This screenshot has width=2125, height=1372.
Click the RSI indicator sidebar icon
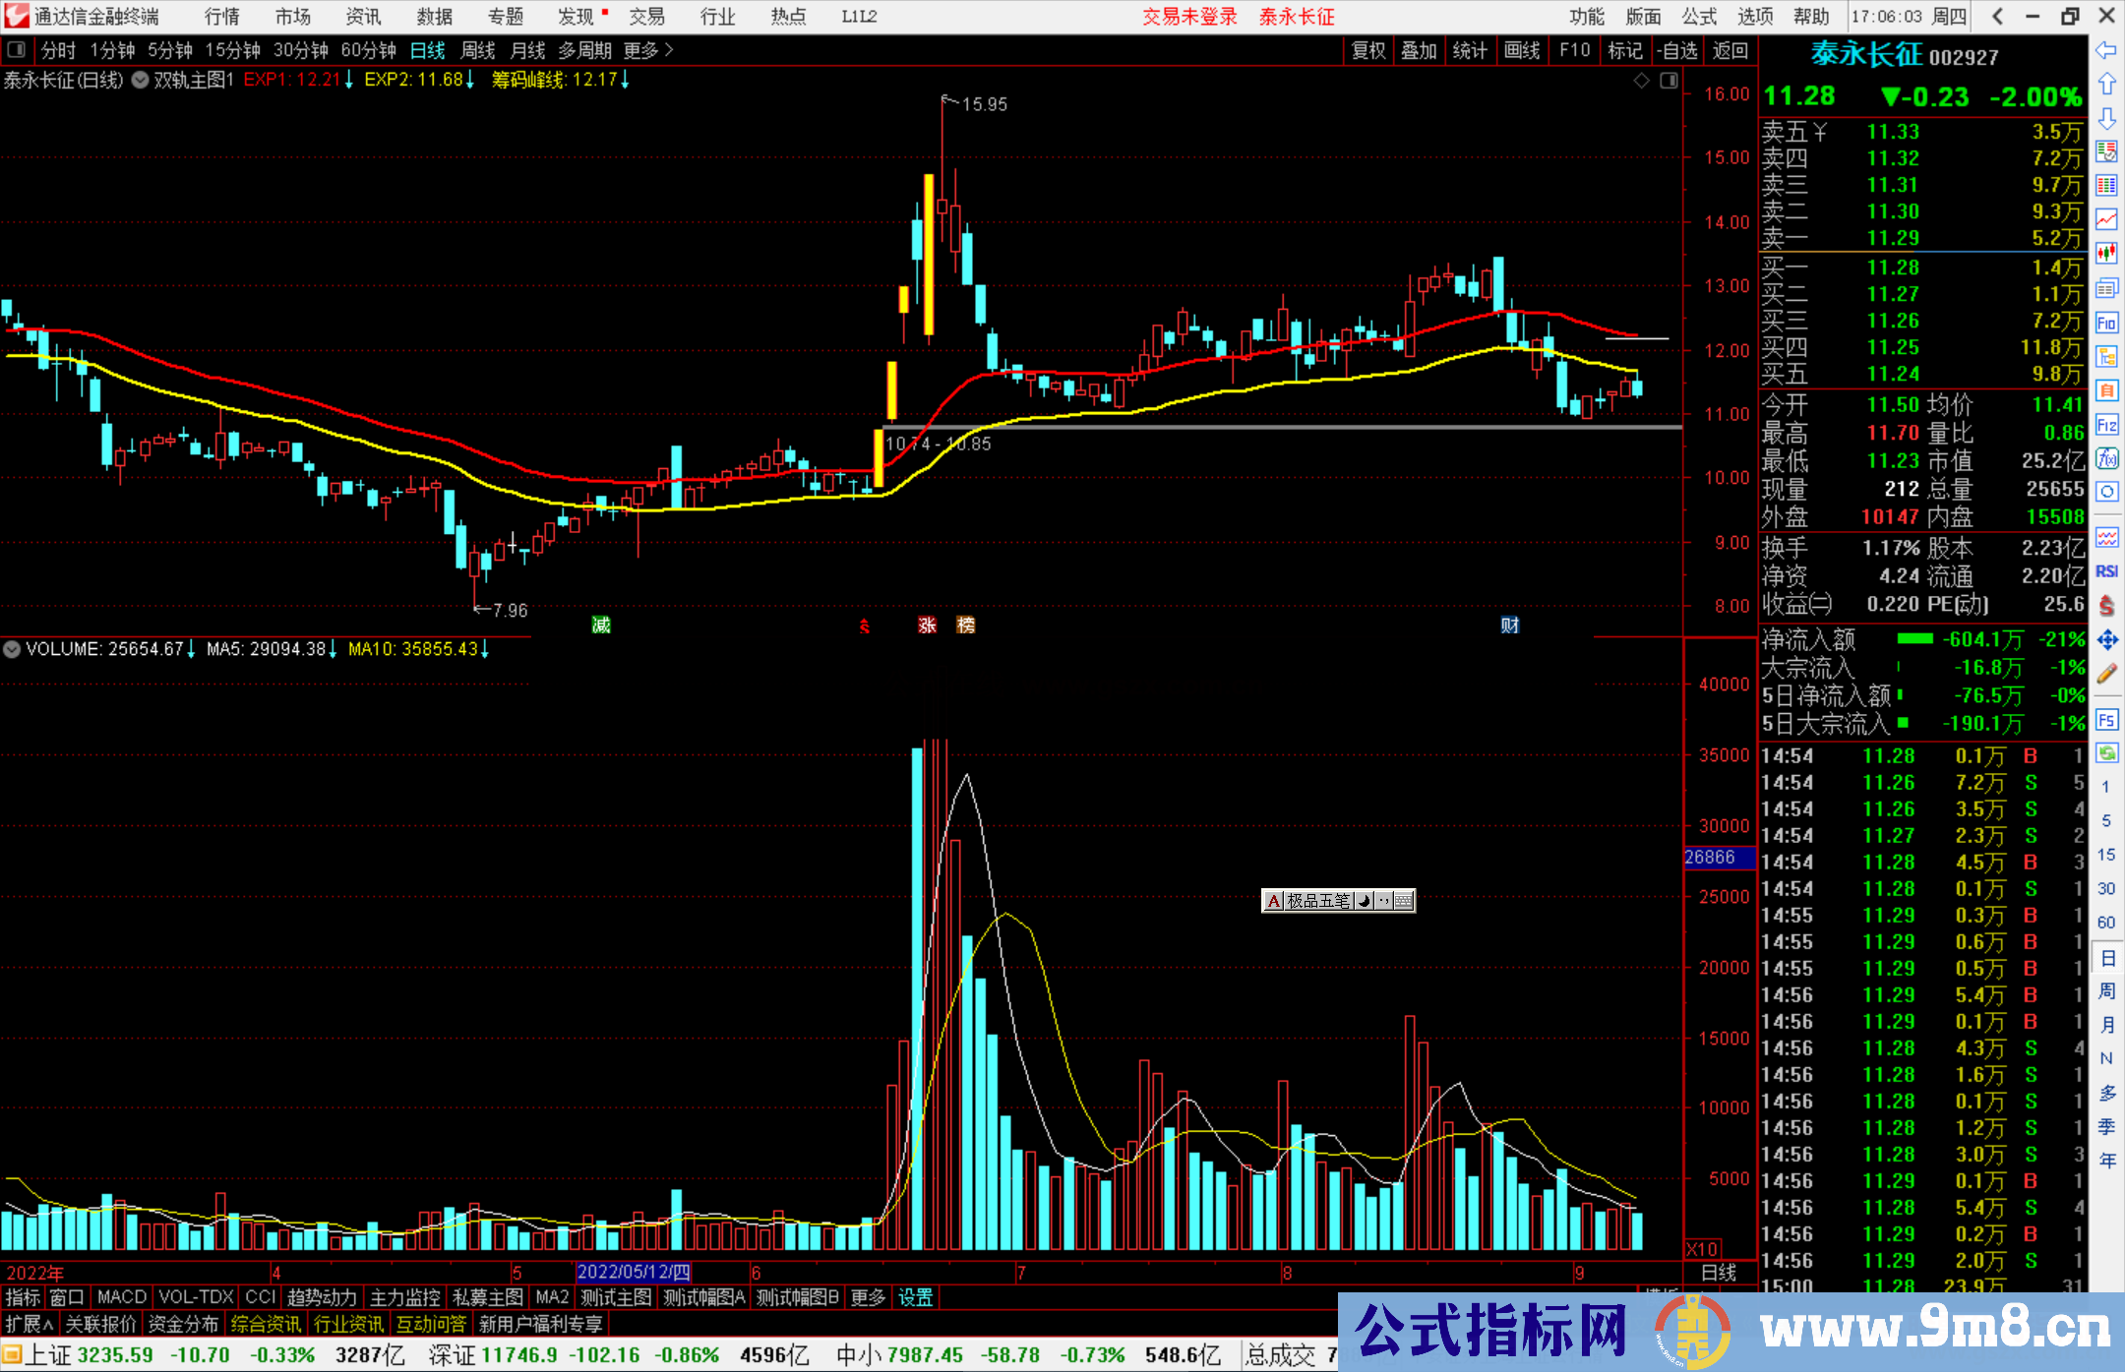2106,571
